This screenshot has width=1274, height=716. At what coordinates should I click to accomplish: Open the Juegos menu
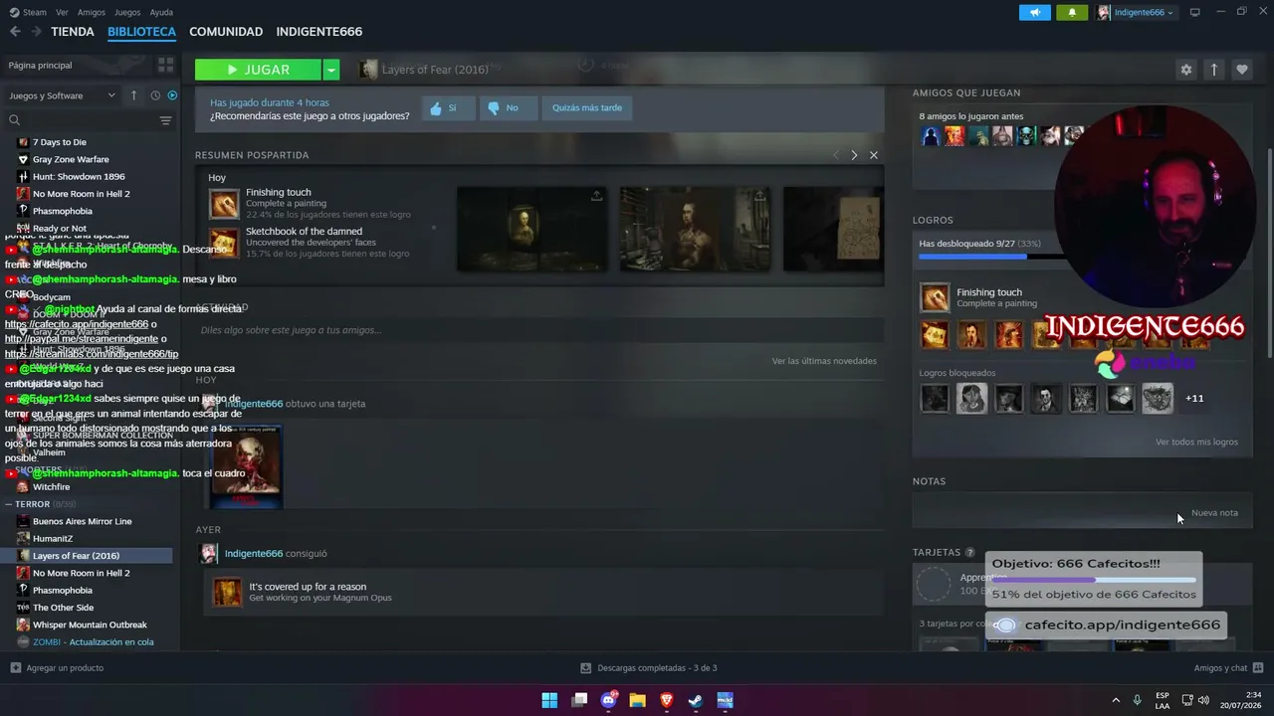127,12
